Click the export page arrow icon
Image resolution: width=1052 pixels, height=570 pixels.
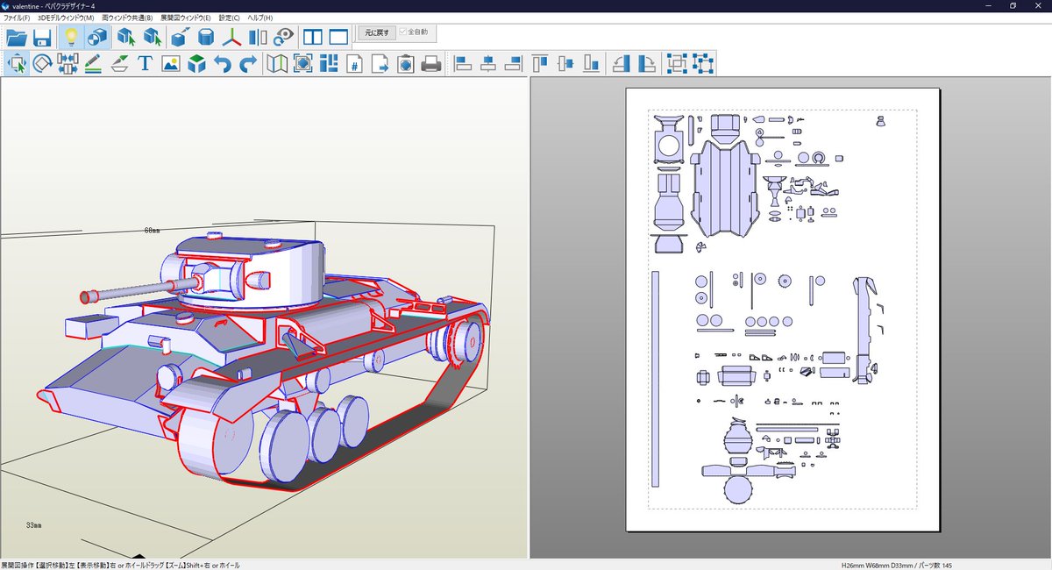point(380,64)
